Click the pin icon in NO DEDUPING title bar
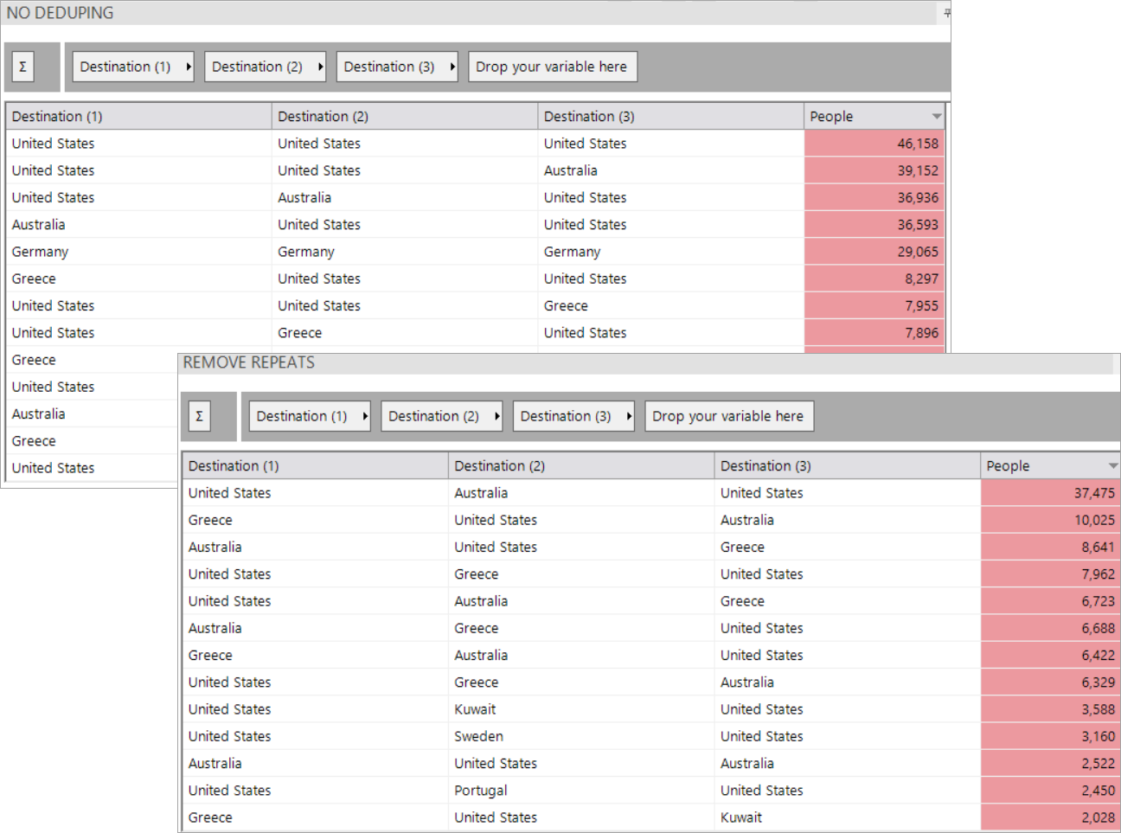The height and width of the screenshot is (833, 1121). click(946, 13)
